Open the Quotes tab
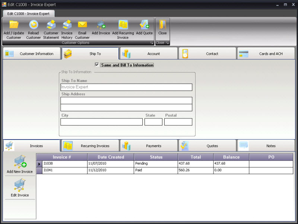298x224 pixels. [207, 146]
